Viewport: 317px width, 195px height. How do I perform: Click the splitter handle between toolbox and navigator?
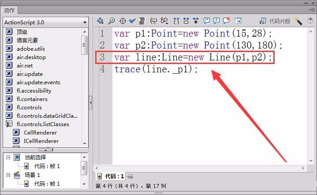point(46,150)
